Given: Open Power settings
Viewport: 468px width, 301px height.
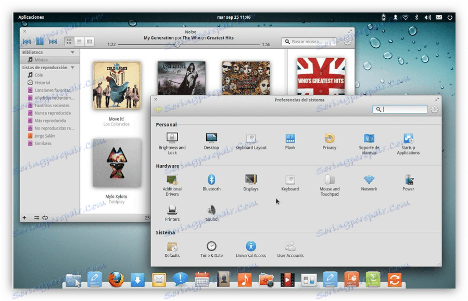Looking at the screenshot, I should pos(408,182).
